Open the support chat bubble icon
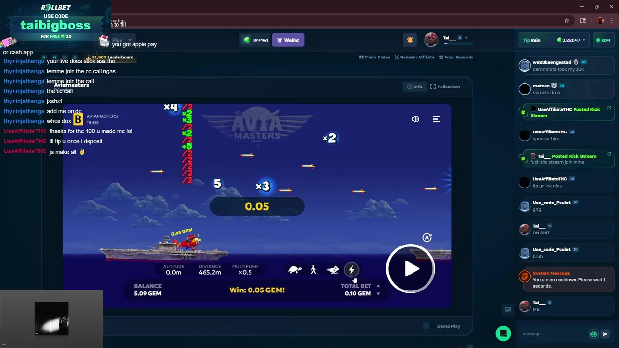This screenshot has height=348, width=619. coord(503,333)
